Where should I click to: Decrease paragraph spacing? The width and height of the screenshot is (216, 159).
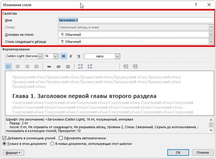click(x=90, y=67)
